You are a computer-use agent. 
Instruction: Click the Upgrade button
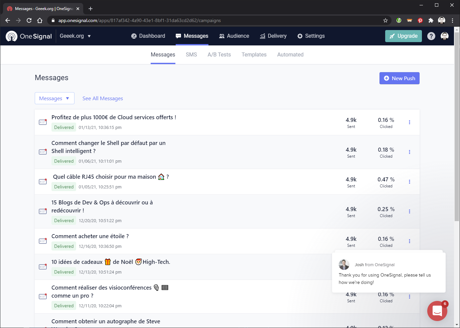coord(404,36)
